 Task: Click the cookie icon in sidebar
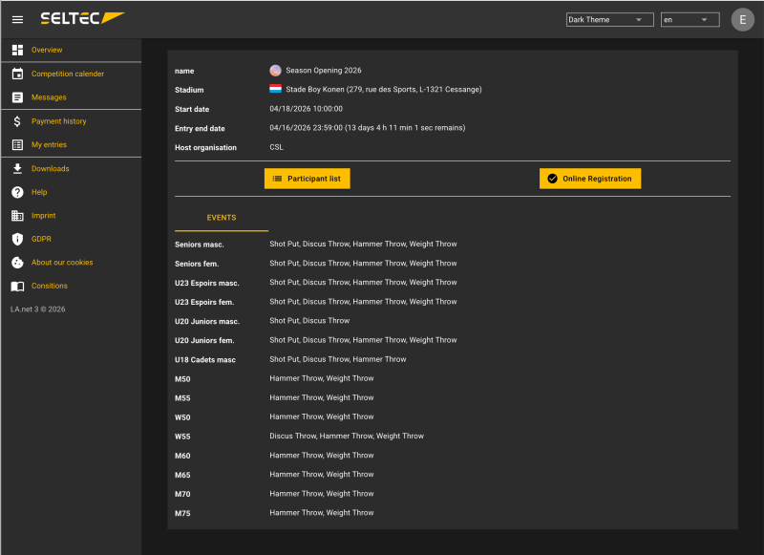pyautogui.click(x=17, y=263)
